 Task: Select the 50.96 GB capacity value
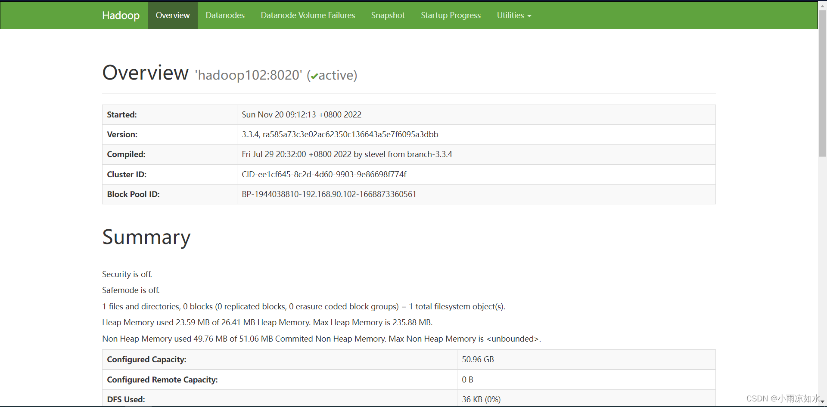click(x=478, y=360)
